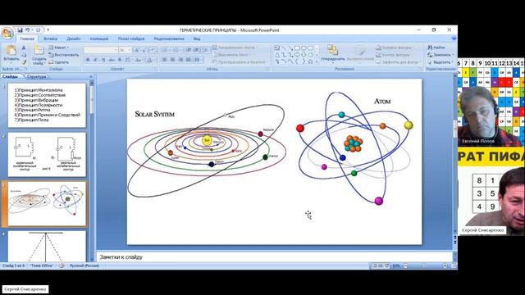The height and width of the screenshot is (295, 525).
Task: Select the straight line shape
Action: click(x=284, y=48)
